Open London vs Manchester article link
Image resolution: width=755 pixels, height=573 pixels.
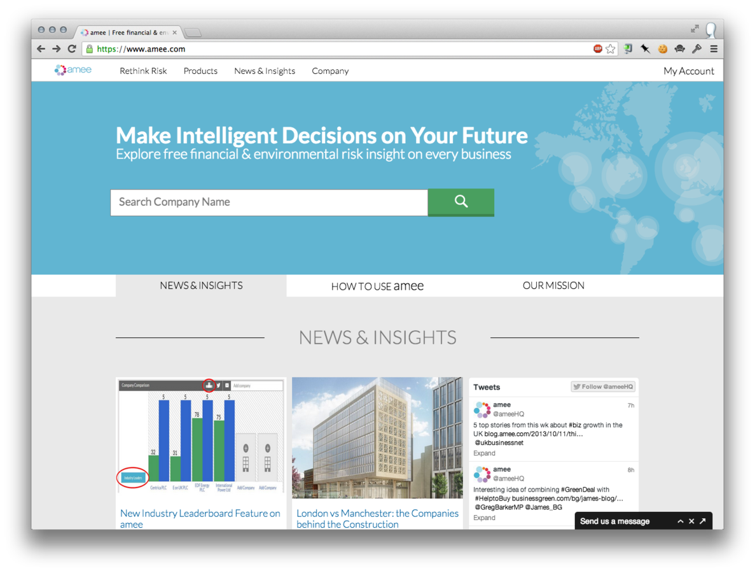click(x=378, y=519)
